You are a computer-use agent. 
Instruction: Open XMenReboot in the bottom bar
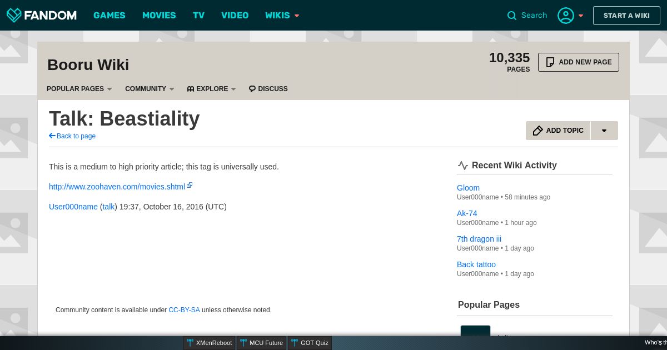tap(210, 343)
